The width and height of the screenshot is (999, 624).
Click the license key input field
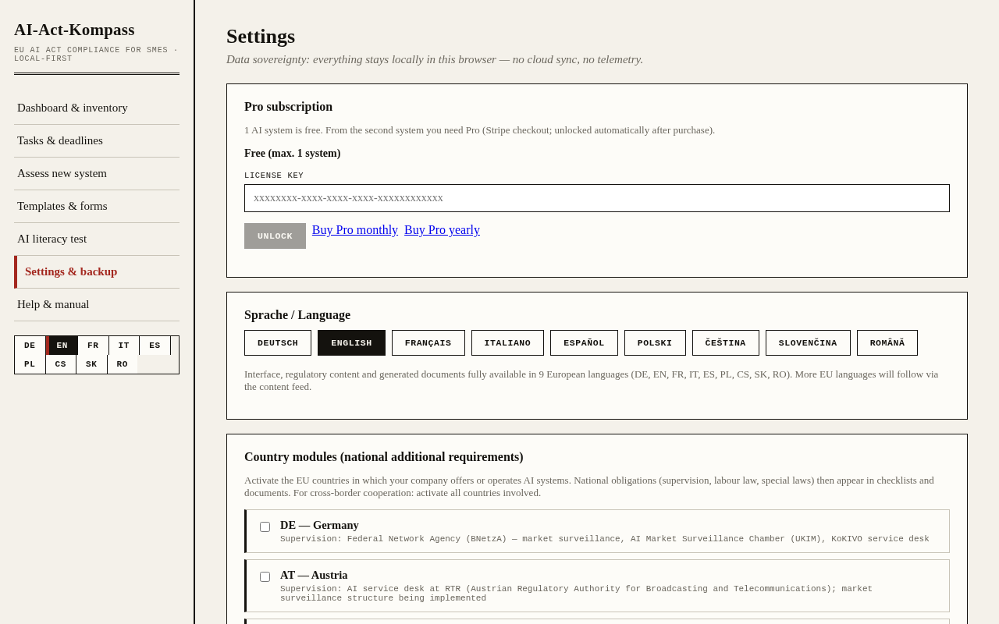[597, 198]
